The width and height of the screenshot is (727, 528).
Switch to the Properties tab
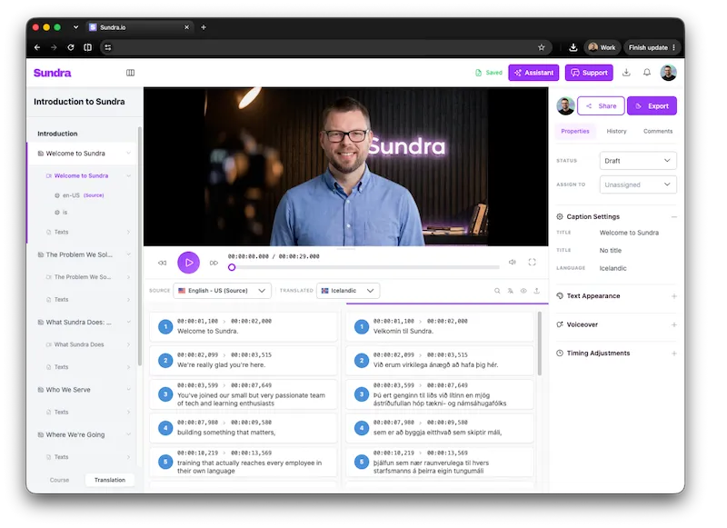(575, 131)
